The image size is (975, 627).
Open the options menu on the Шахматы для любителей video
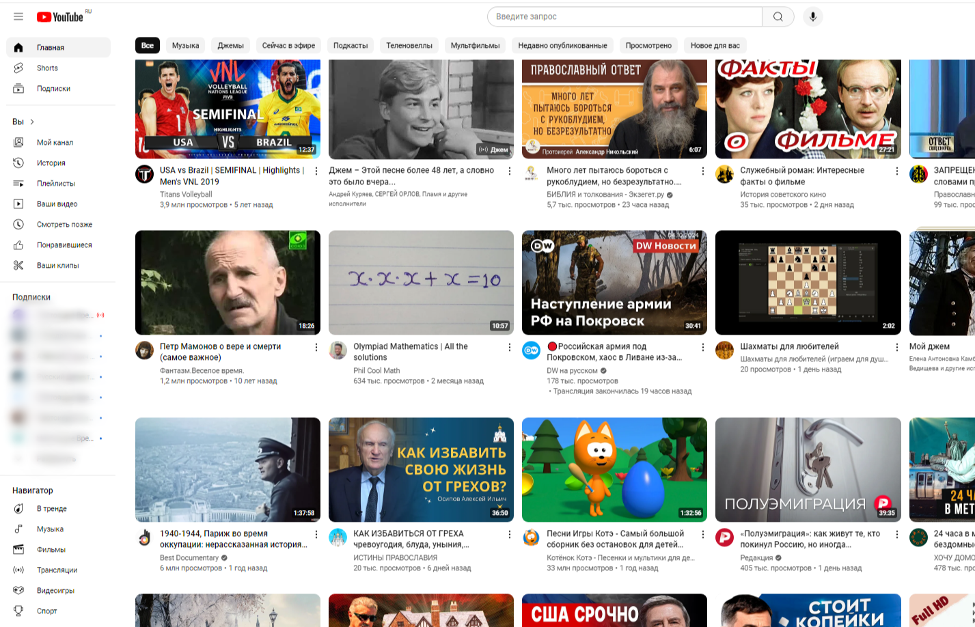897,347
